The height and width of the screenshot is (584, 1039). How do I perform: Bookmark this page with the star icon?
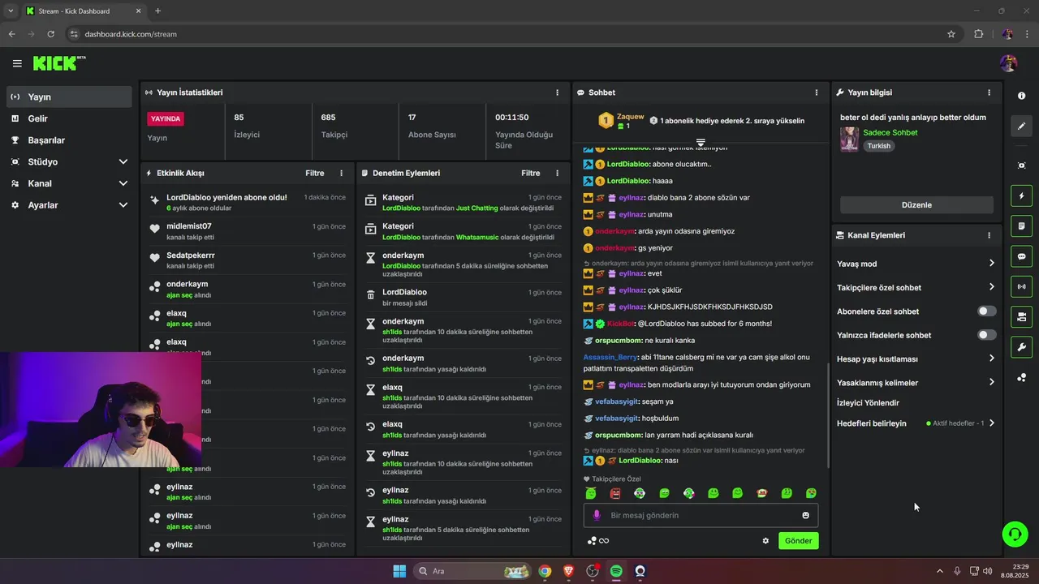[x=951, y=34]
